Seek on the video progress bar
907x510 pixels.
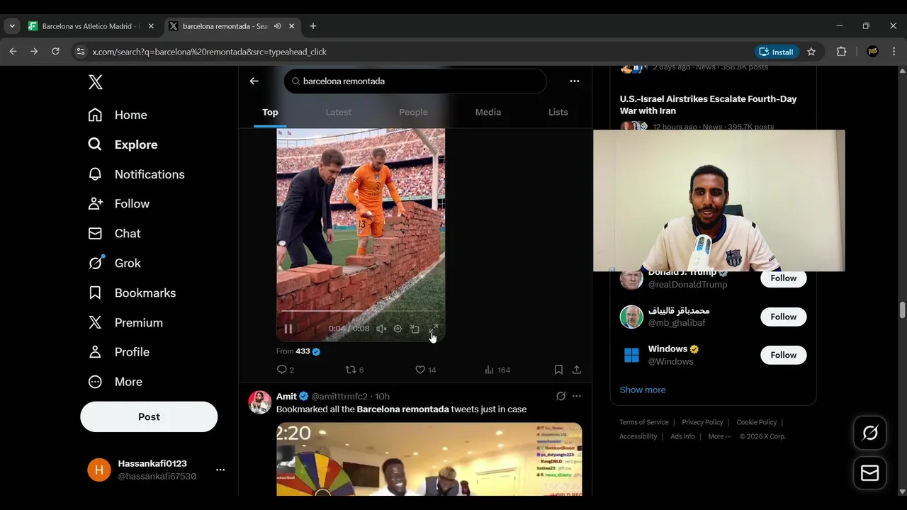(x=361, y=311)
